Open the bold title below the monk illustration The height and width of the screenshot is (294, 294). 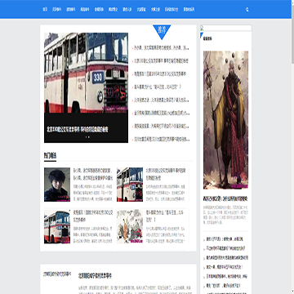[225, 199]
